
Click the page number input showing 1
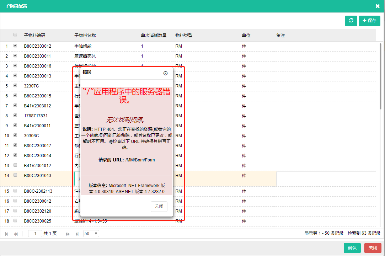pos(34,234)
